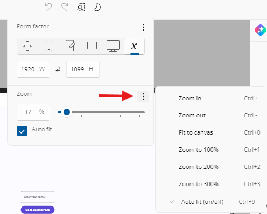267x214 pixels.
Task: Select the tablet form factor
Action: tap(71, 46)
